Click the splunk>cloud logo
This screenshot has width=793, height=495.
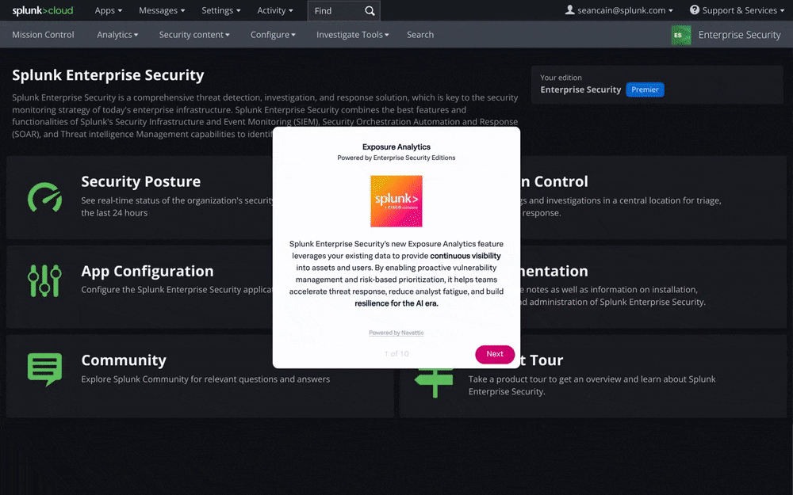coord(43,10)
